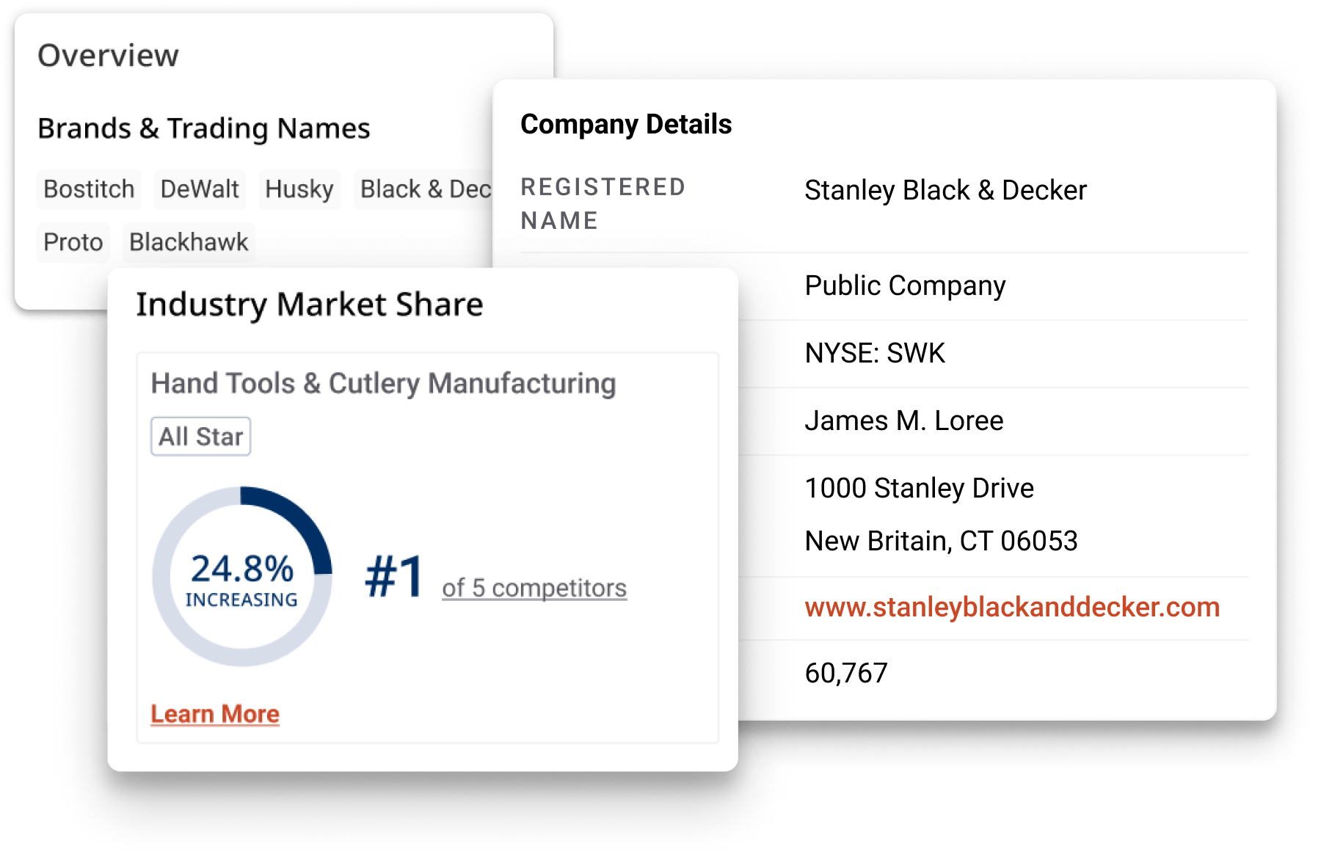Click Hand Tools & Cutlery Manufacturing industry name
Image resolution: width=1321 pixels, height=863 pixels.
coord(383,383)
